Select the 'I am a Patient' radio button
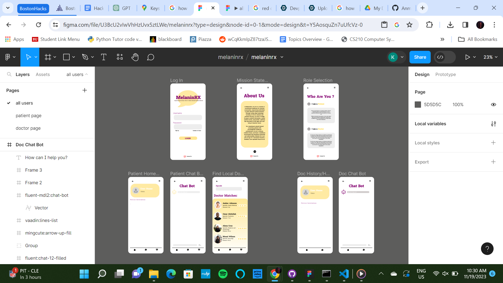The height and width of the screenshot is (283, 503). 309,104
